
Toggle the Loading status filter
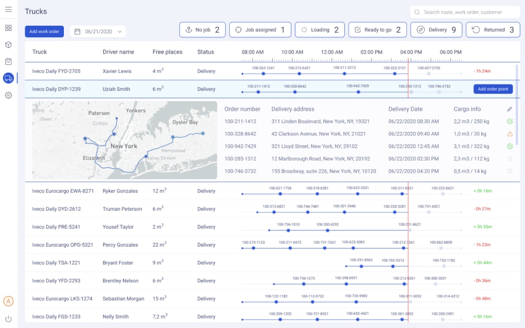(x=319, y=30)
